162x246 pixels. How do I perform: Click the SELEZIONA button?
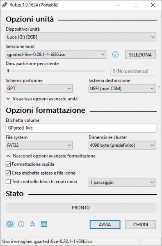(x=141, y=55)
